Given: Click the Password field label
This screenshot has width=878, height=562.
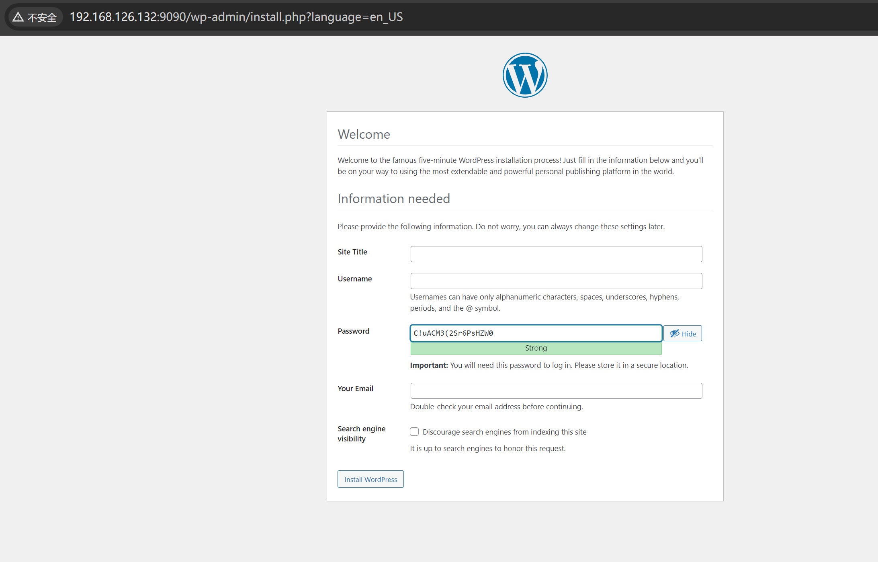Looking at the screenshot, I should tap(353, 331).
